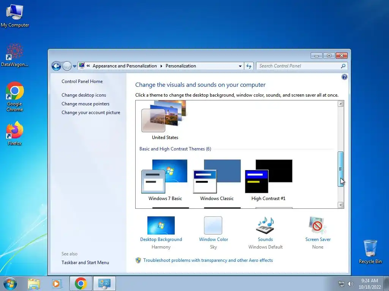Image resolution: width=389 pixels, height=291 pixels.
Task: Open Change desktop icons link
Action: 84,95
